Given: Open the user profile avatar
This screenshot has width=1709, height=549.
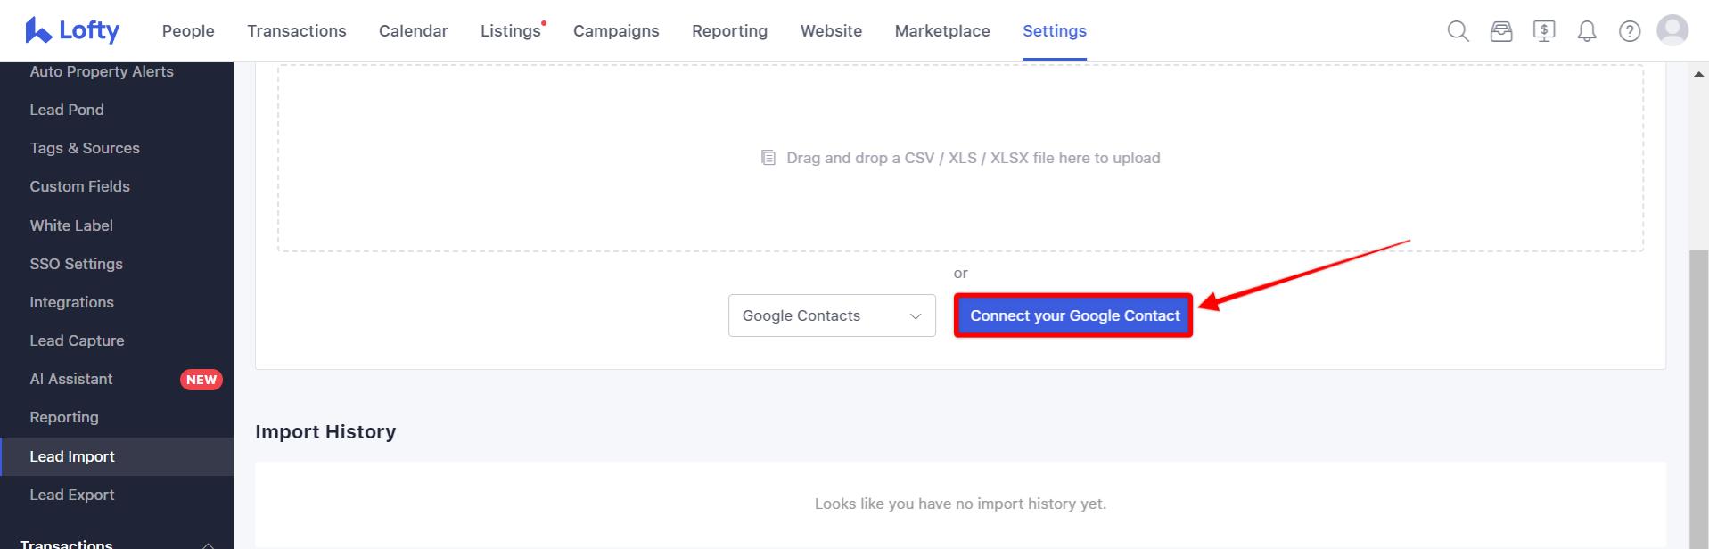Looking at the screenshot, I should [1672, 30].
